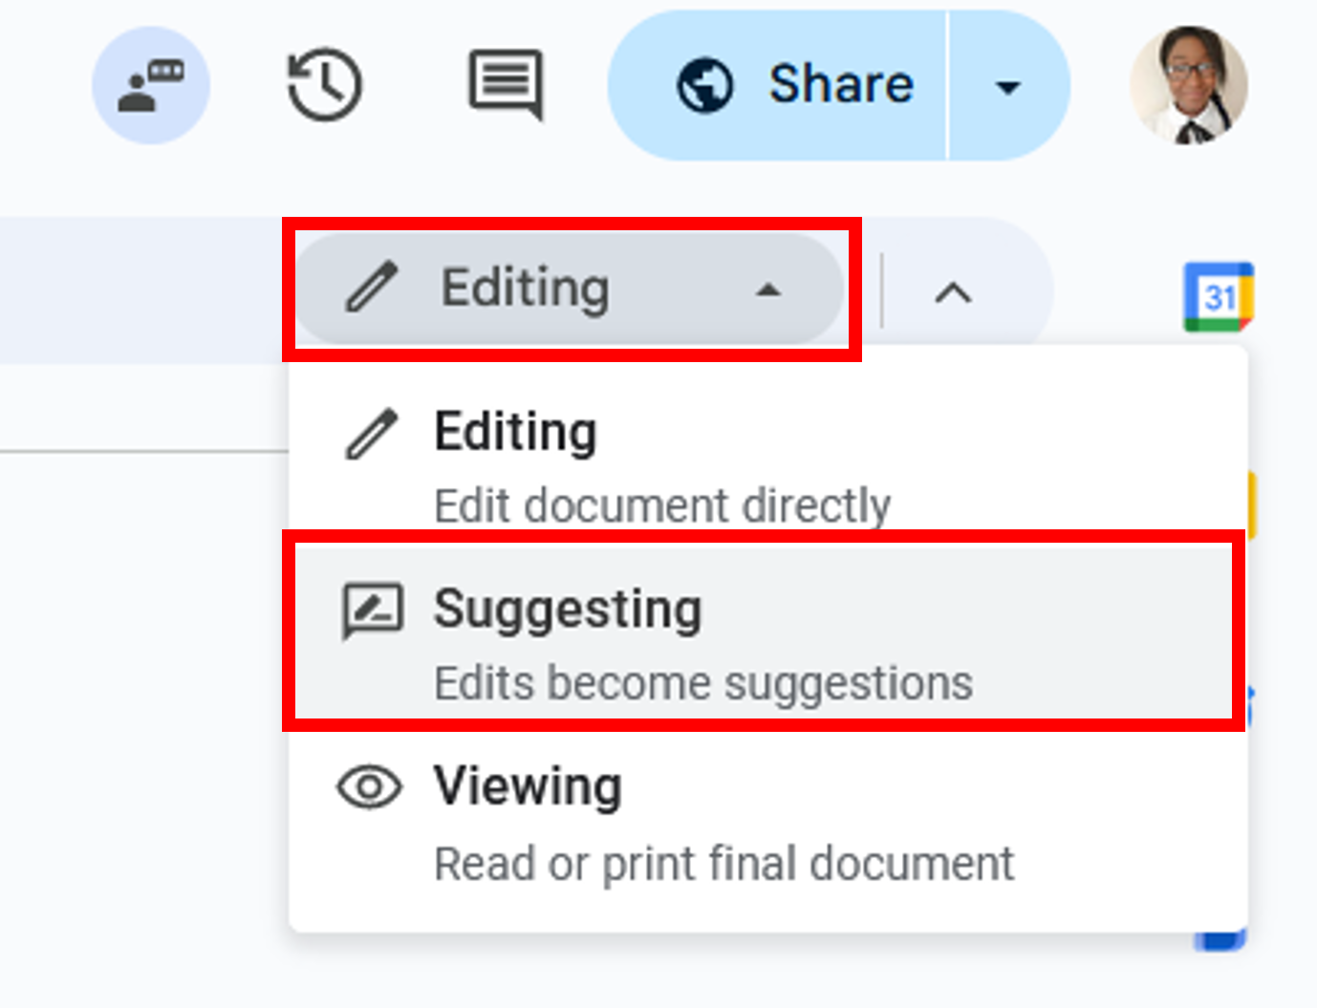Viewport: 1317px width, 1008px height.
Task: Expand the Share options dropdown arrow
Action: [x=1008, y=85]
